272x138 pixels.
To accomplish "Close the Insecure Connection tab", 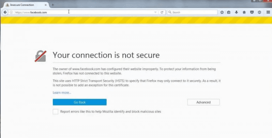I will [x=46, y=5].
